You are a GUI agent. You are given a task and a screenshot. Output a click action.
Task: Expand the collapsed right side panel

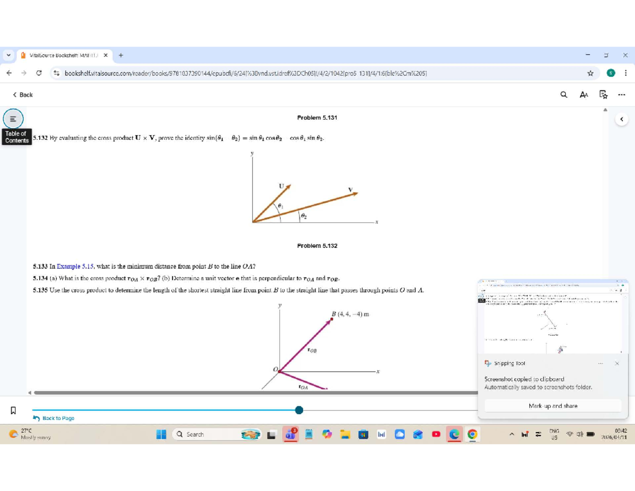[x=621, y=119]
